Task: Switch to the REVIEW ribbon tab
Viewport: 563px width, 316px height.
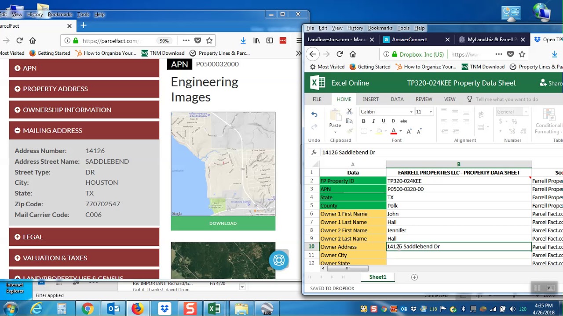Action: (424, 99)
